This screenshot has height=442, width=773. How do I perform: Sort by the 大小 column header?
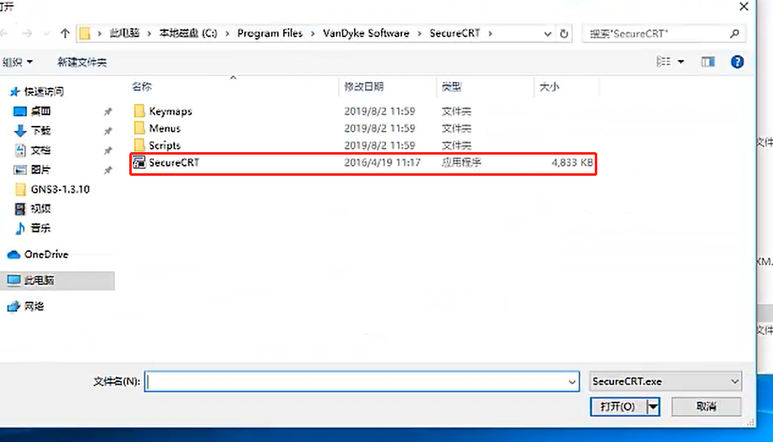[x=548, y=87]
